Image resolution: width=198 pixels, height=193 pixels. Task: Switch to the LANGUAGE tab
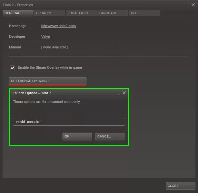point(113,13)
